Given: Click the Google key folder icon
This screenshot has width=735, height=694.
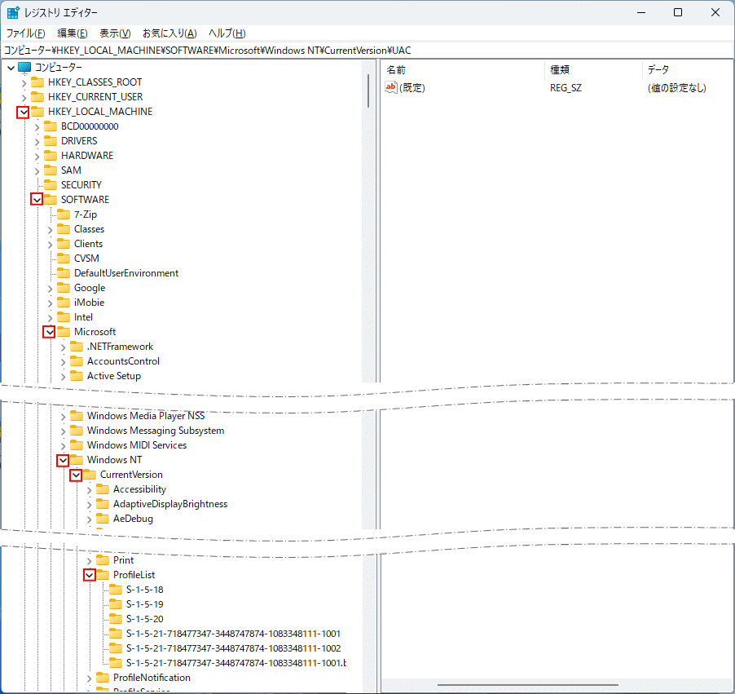Looking at the screenshot, I should click(64, 287).
